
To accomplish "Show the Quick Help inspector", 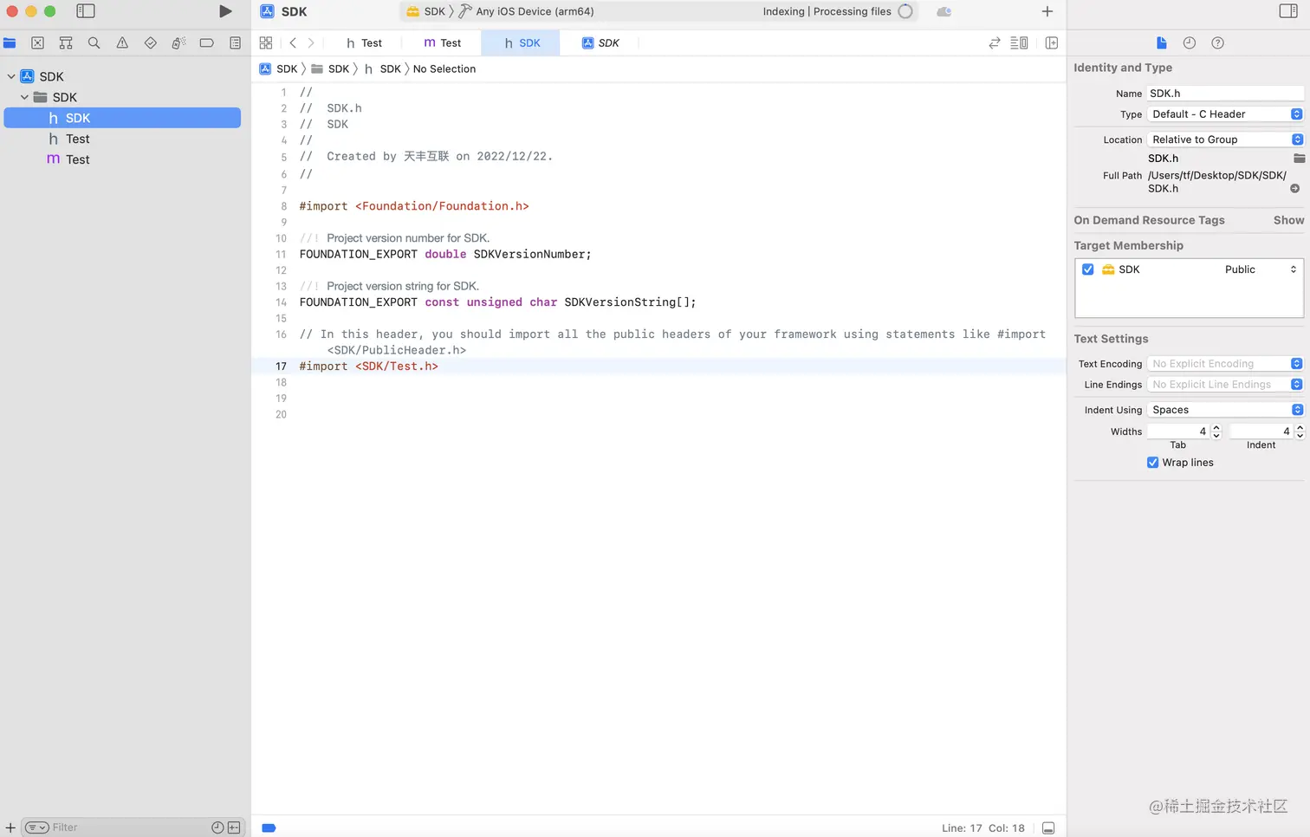I will coord(1217,42).
